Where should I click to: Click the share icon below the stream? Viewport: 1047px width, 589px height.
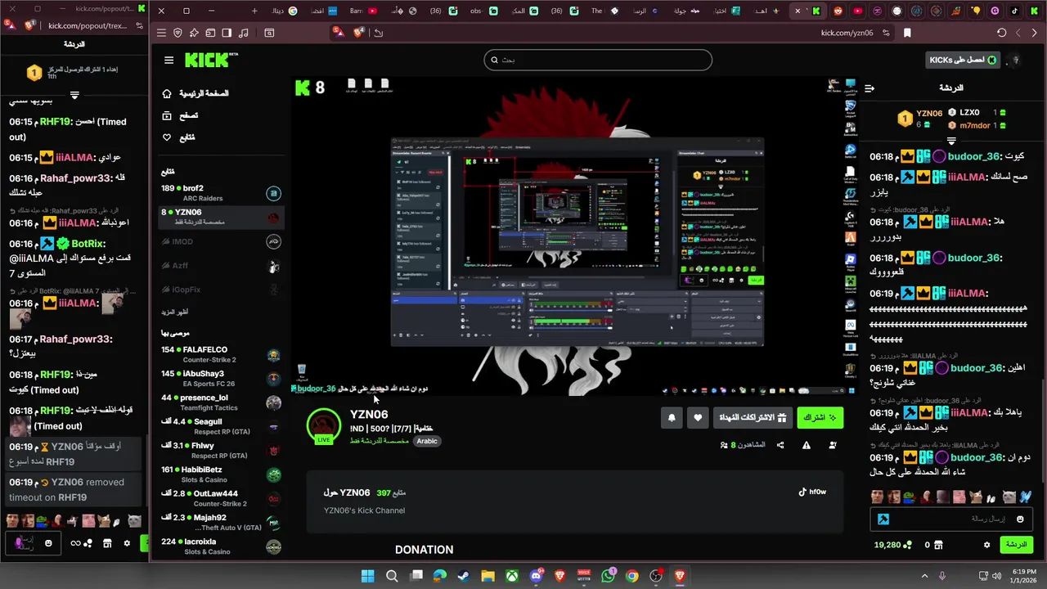[x=780, y=445]
